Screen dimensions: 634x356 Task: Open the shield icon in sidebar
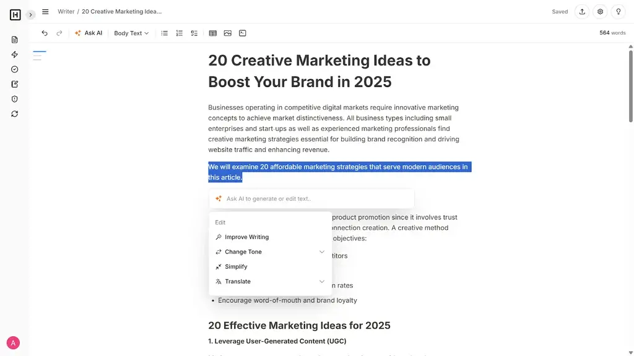(x=14, y=98)
